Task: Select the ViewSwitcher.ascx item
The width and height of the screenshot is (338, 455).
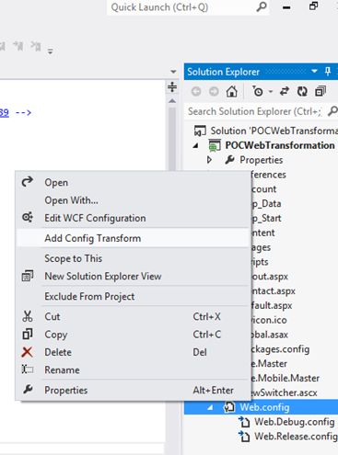Action: [x=284, y=392]
